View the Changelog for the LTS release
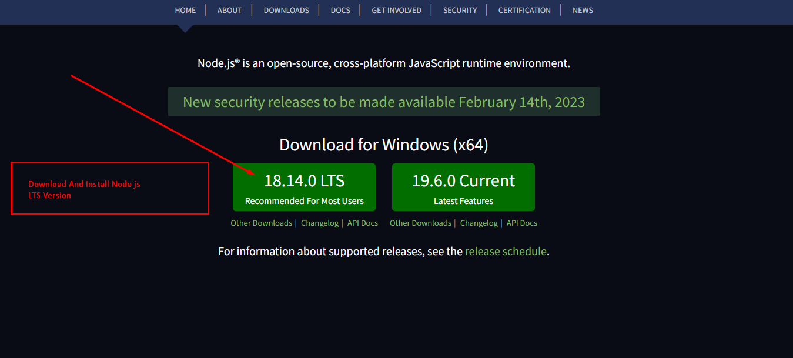The width and height of the screenshot is (793, 358). point(319,223)
